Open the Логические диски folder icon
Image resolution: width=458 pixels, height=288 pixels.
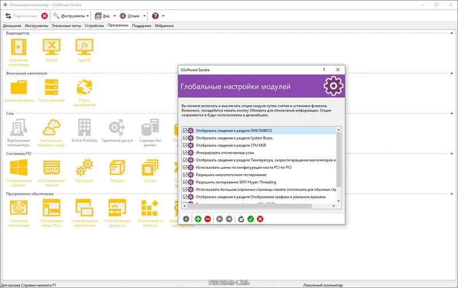(x=19, y=87)
